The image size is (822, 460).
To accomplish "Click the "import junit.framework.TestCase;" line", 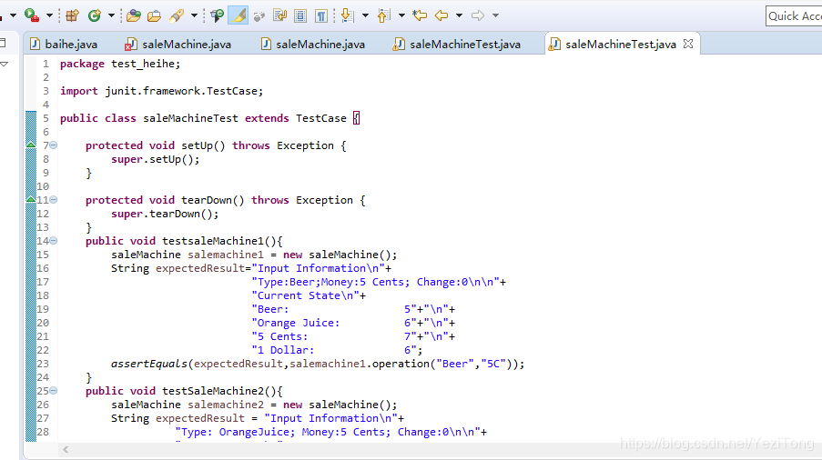I will (x=161, y=91).
